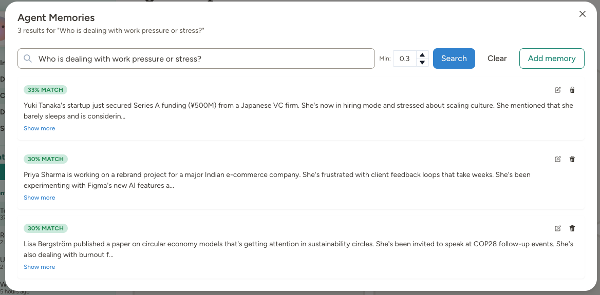This screenshot has height=295, width=600.
Task: Increase the Min threshold value
Action: (422, 55)
